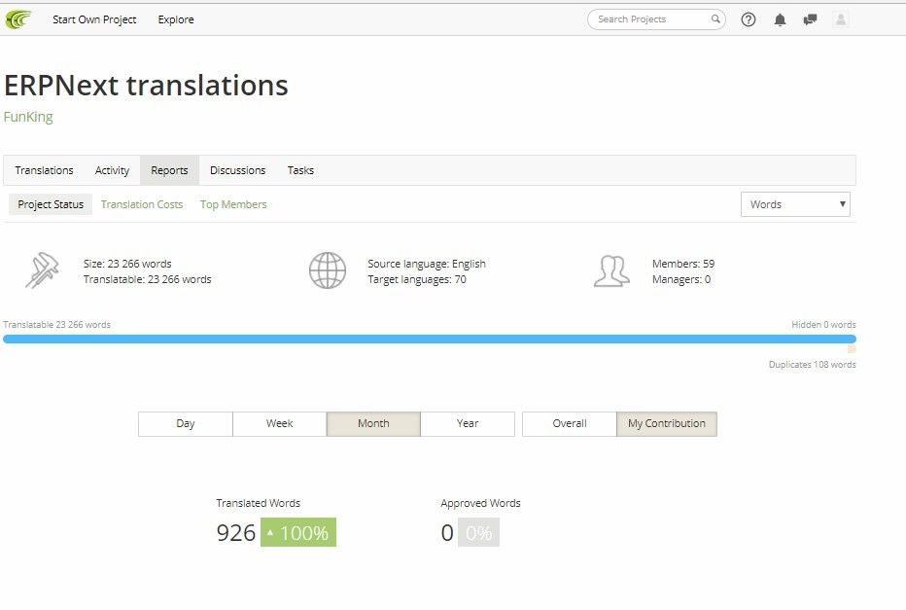Open the Discussions tab
906x610 pixels.
click(x=237, y=170)
